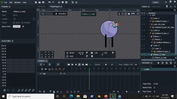Toggle visibility dot for Layer_3 bone row
This screenshot has width=177, height=99.
(x=142, y=46)
